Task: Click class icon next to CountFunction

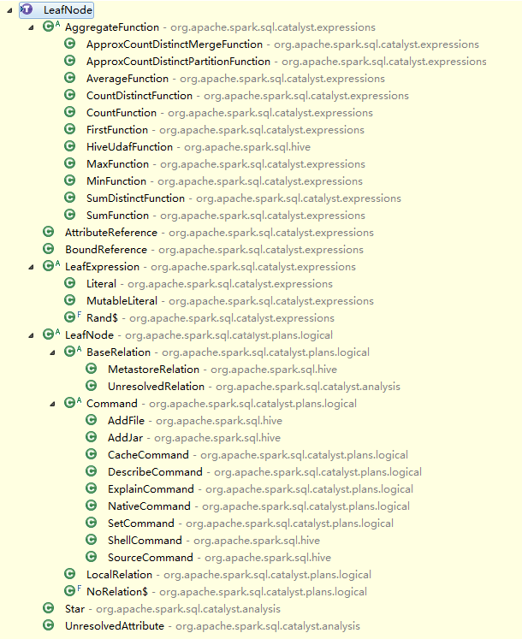Action: pyautogui.click(x=69, y=112)
